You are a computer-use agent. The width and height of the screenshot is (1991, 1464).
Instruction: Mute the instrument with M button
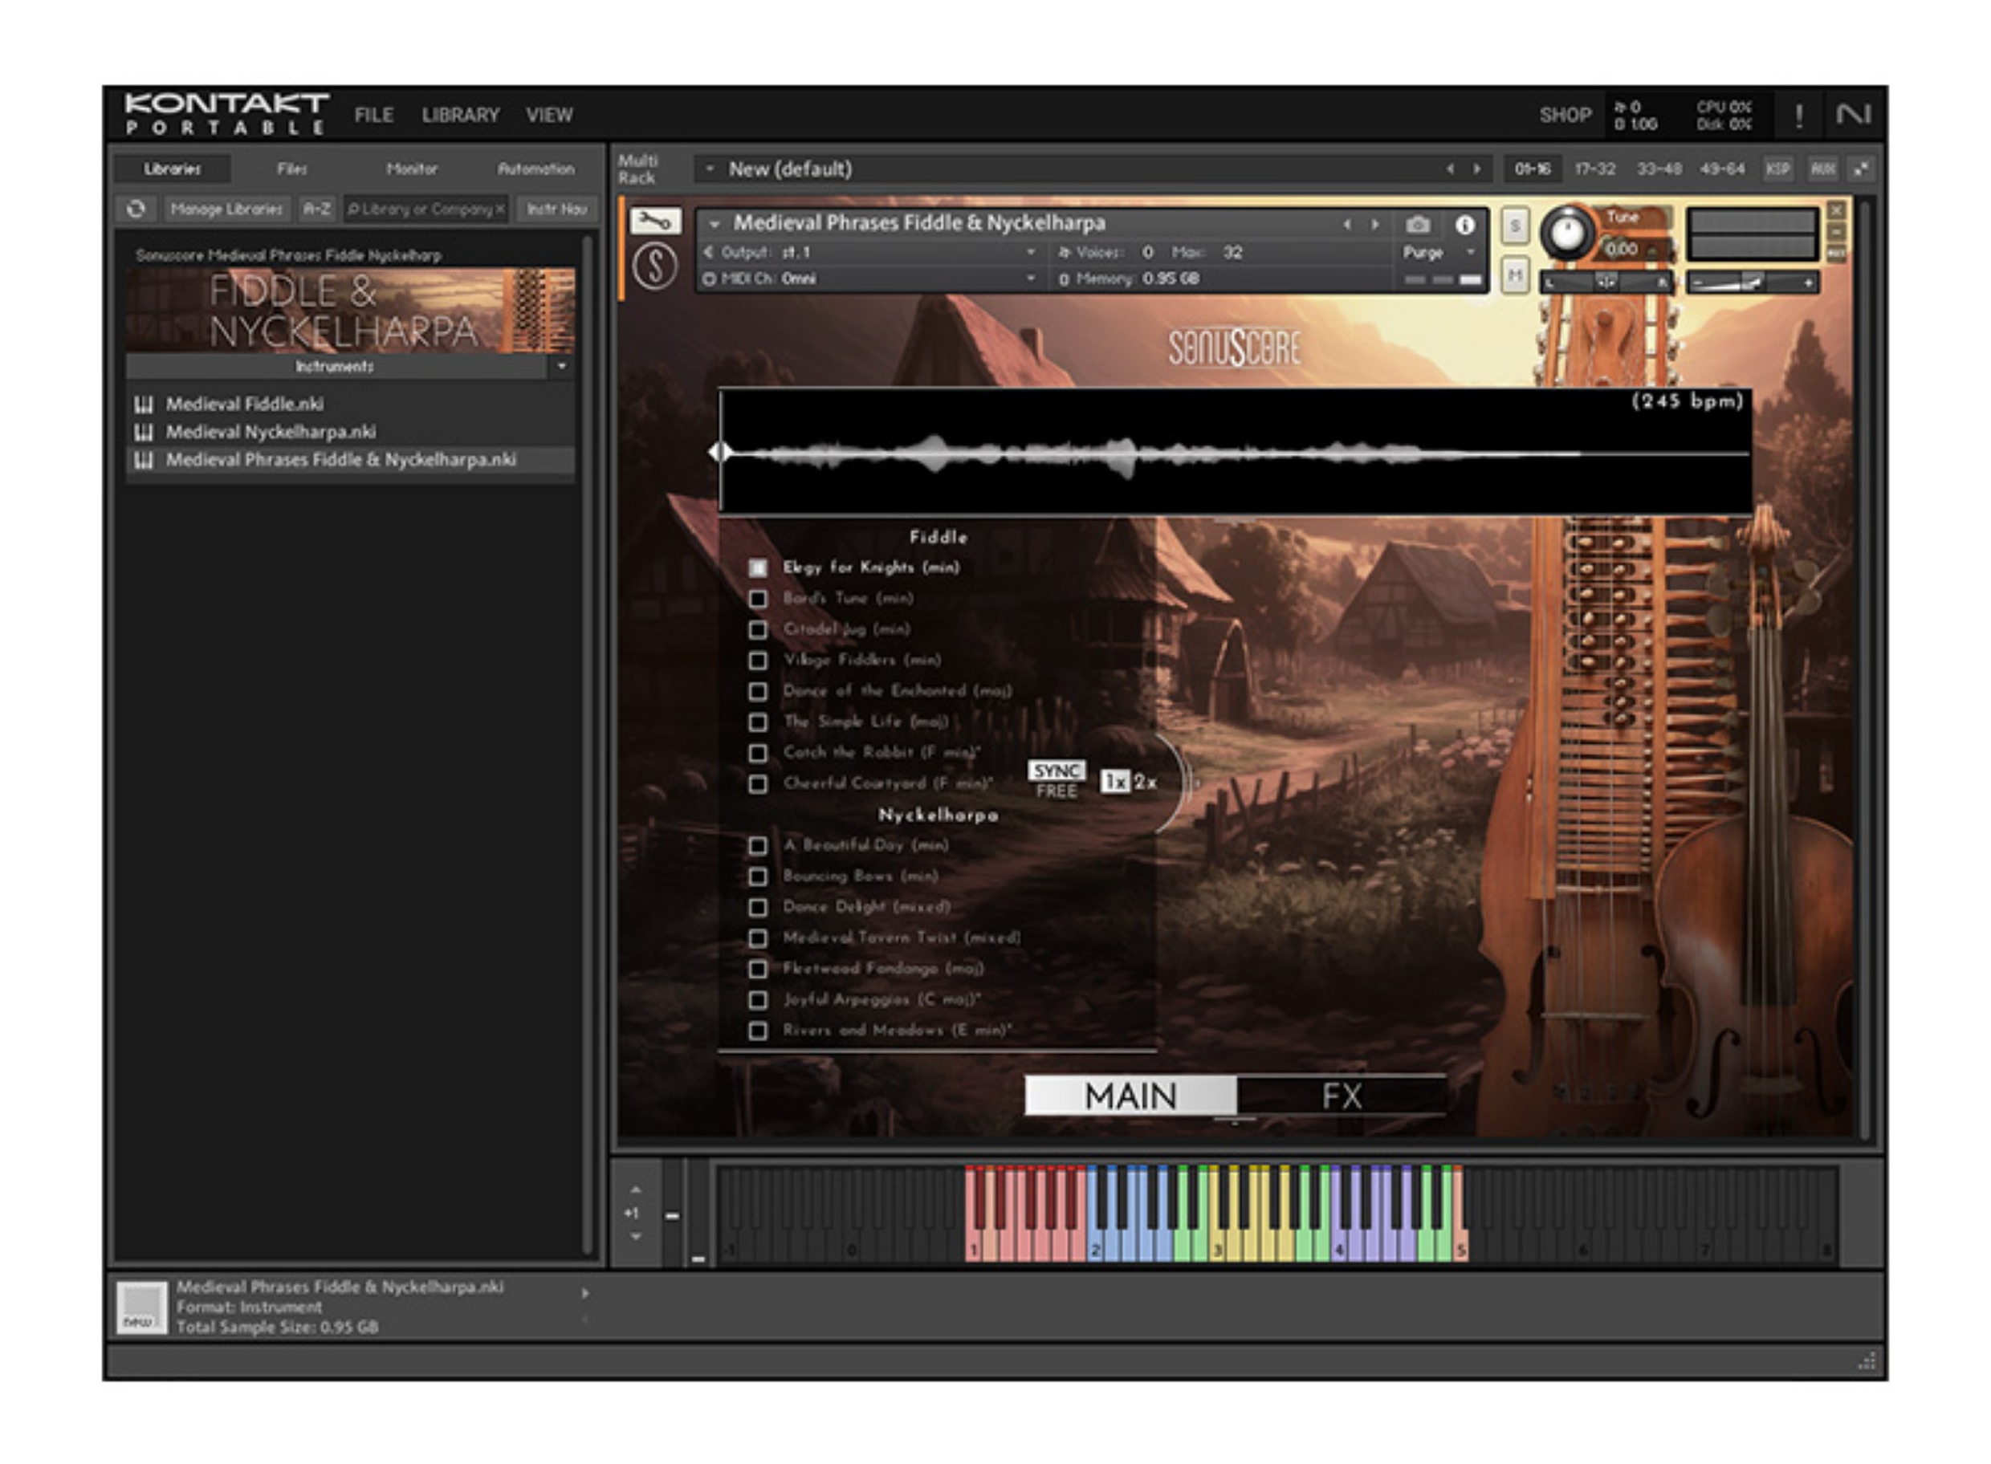pos(1515,276)
